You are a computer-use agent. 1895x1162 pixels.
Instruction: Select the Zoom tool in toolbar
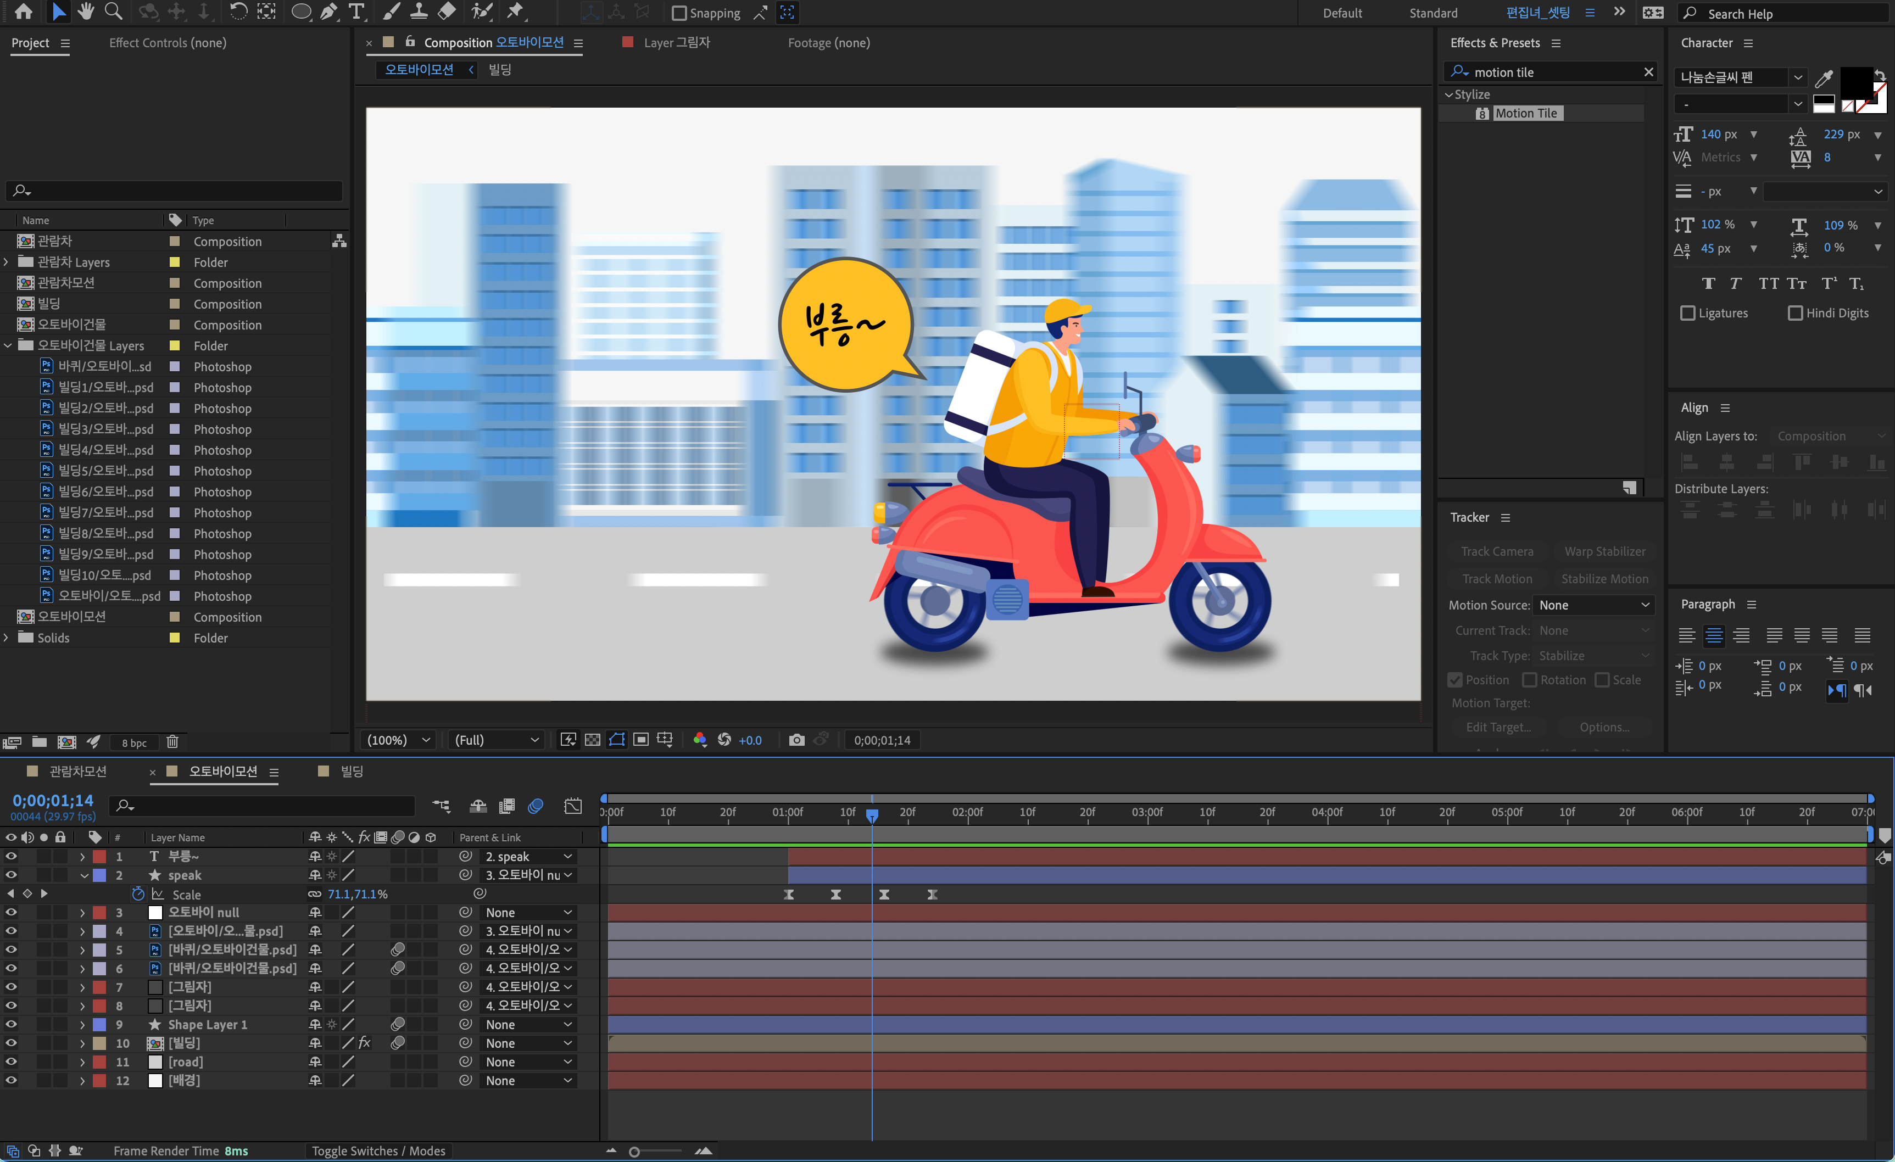click(x=113, y=12)
